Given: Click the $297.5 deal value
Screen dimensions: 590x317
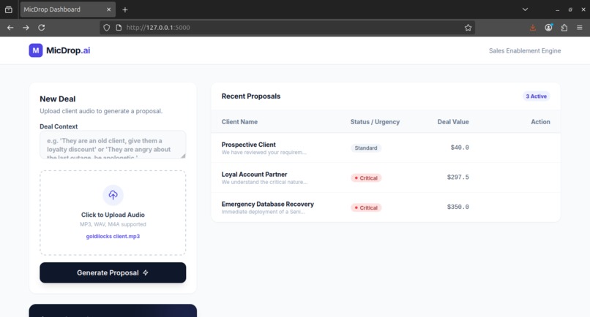Looking at the screenshot, I should pos(458,177).
